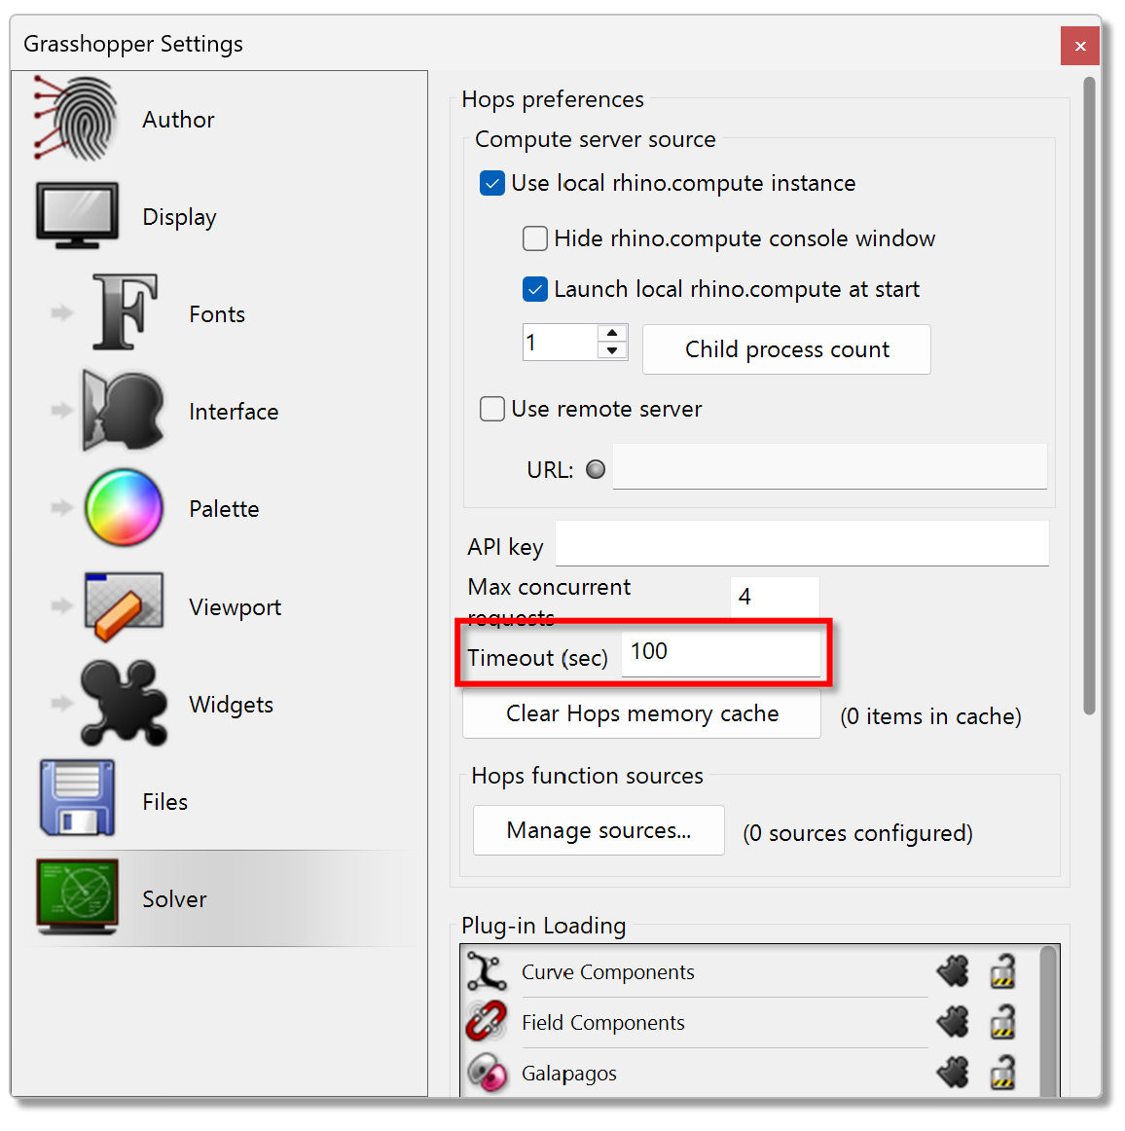The image size is (1125, 1131).
Task: Click the Manage sources... button
Action: click(599, 830)
